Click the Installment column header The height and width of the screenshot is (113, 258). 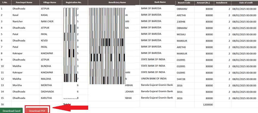pos(223,3)
